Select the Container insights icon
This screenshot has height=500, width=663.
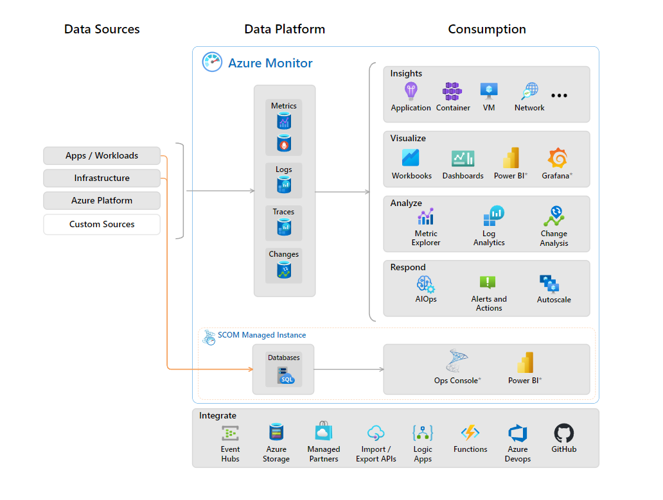coord(452,91)
